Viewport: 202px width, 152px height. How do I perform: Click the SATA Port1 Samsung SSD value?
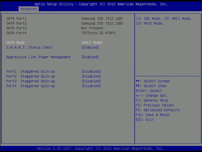[x=102, y=18]
